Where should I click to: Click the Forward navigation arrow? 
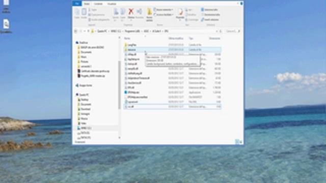80,31
